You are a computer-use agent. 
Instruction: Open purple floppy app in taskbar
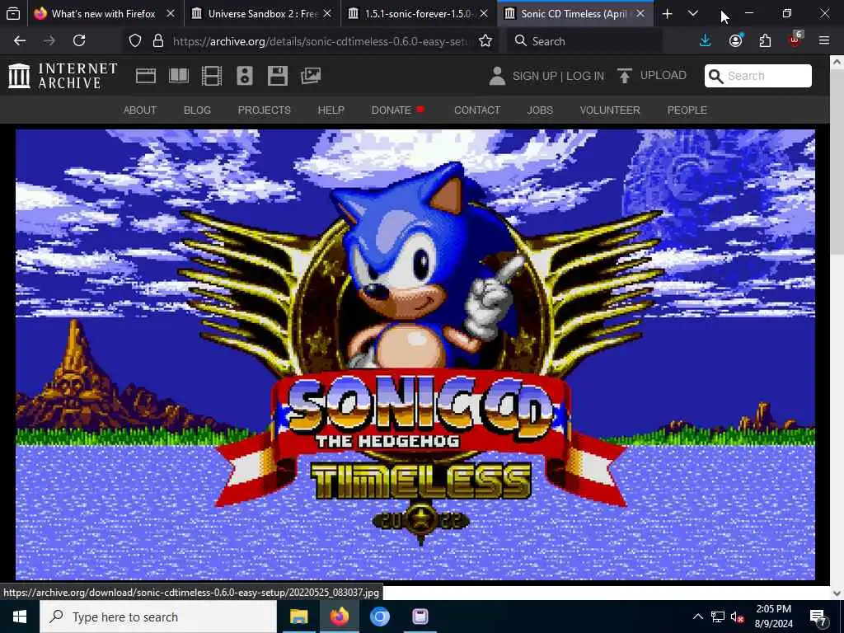coord(420,617)
